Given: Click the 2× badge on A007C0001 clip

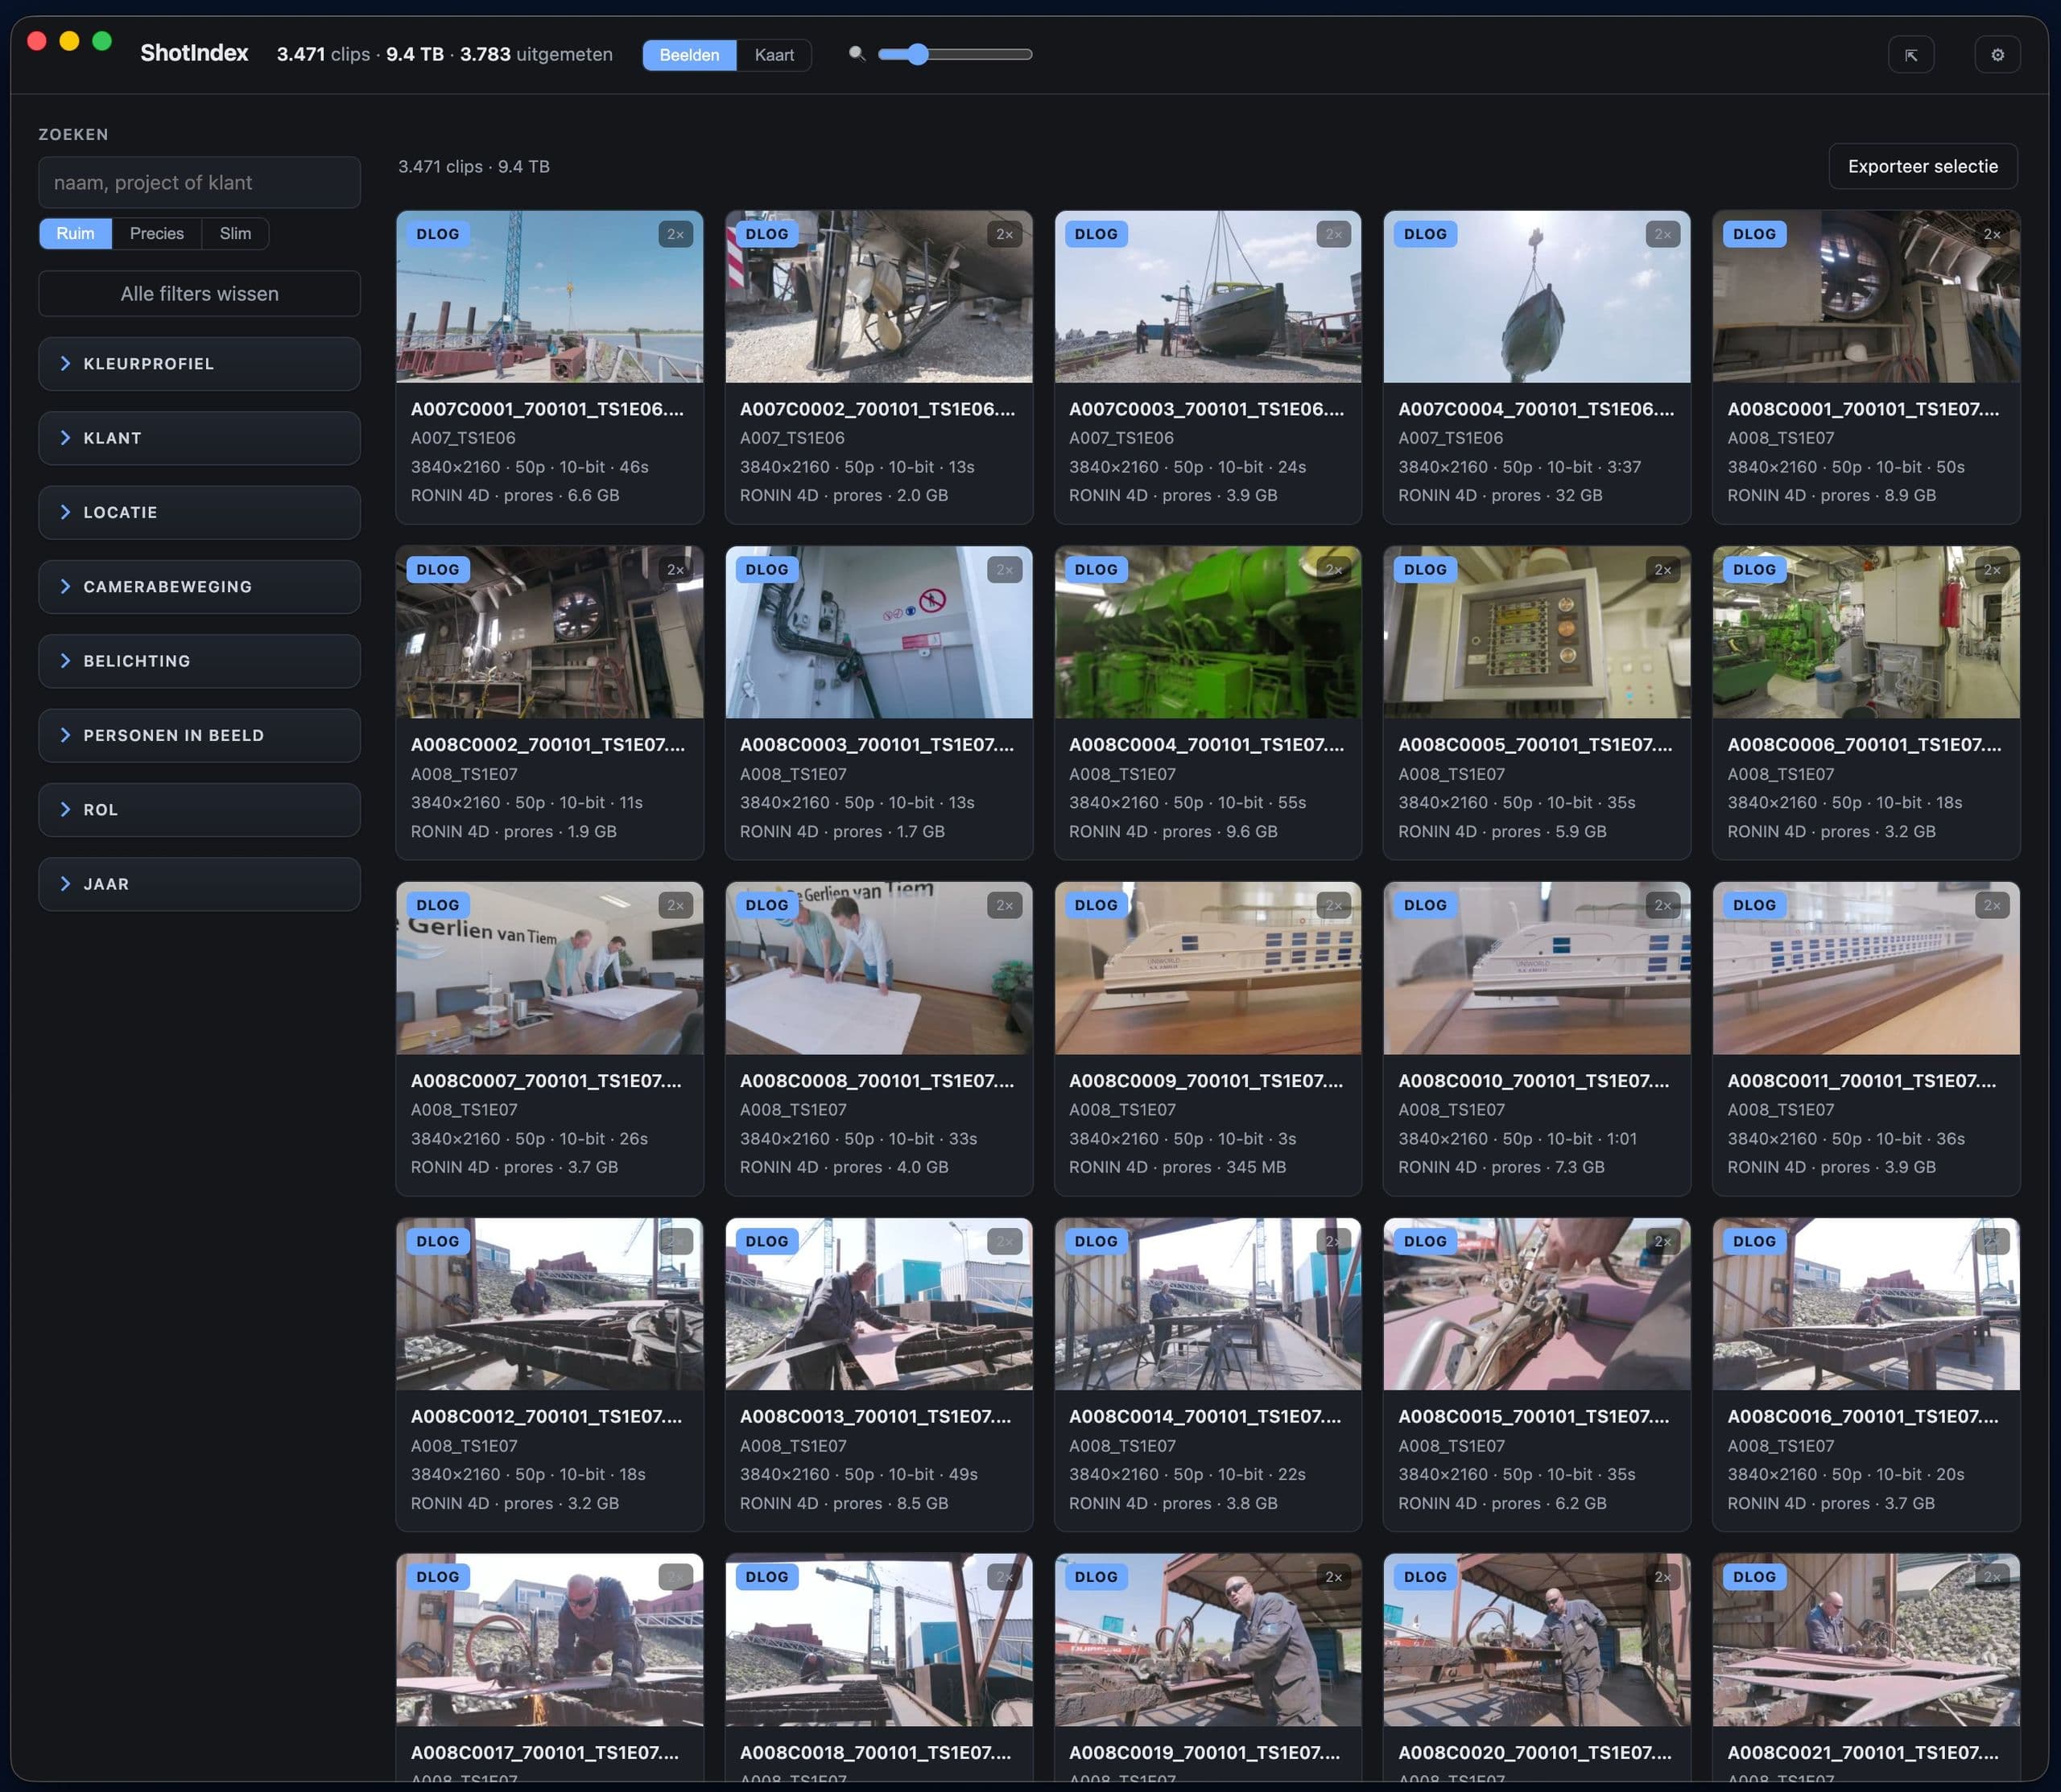Looking at the screenshot, I should 675,234.
